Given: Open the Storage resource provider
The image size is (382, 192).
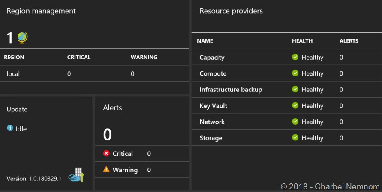Looking at the screenshot, I should tap(211, 138).
